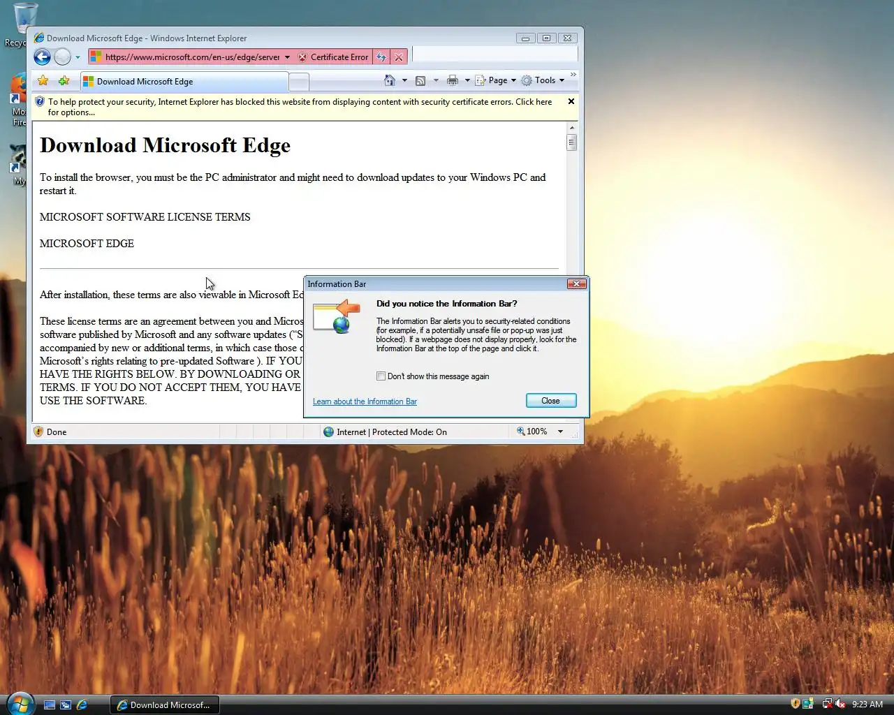Click the search box beside the address bar
The image size is (894, 715).
point(494,54)
